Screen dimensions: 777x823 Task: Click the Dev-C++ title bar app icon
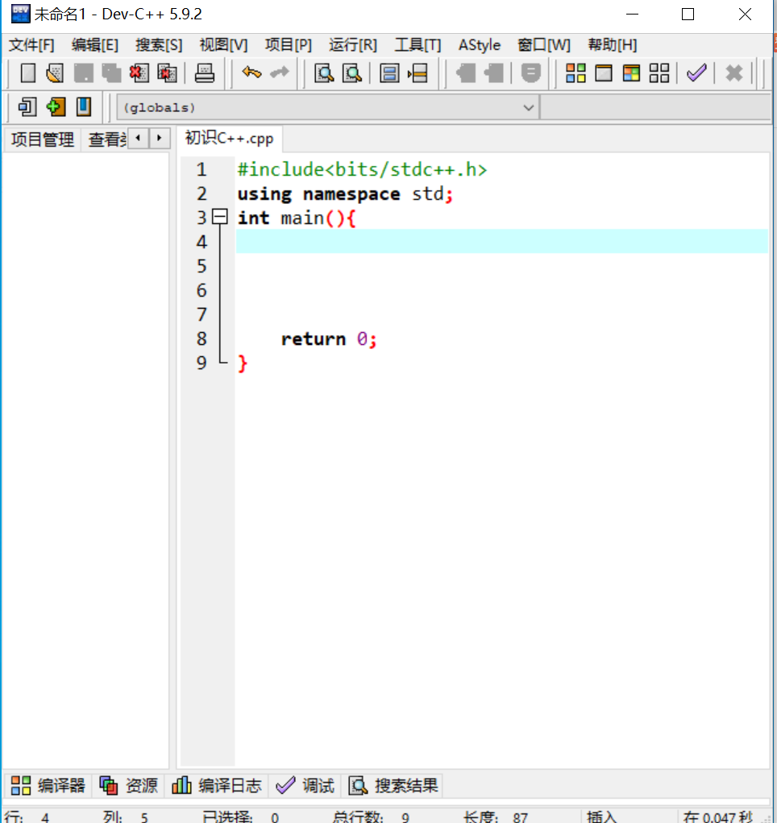click(x=20, y=14)
